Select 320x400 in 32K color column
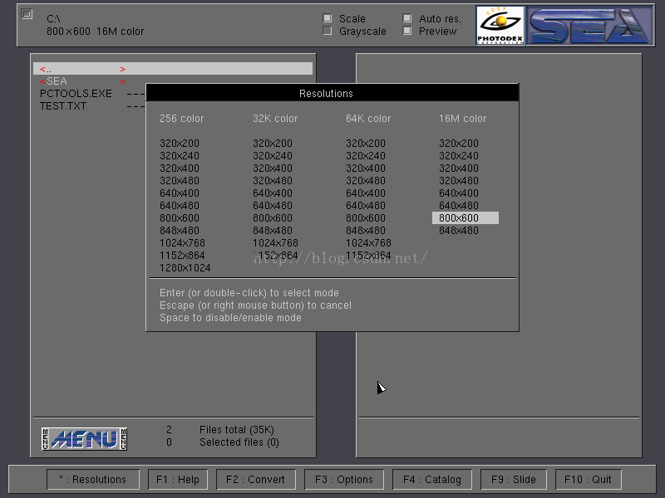The height and width of the screenshot is (498, 665). click(273, 168)
